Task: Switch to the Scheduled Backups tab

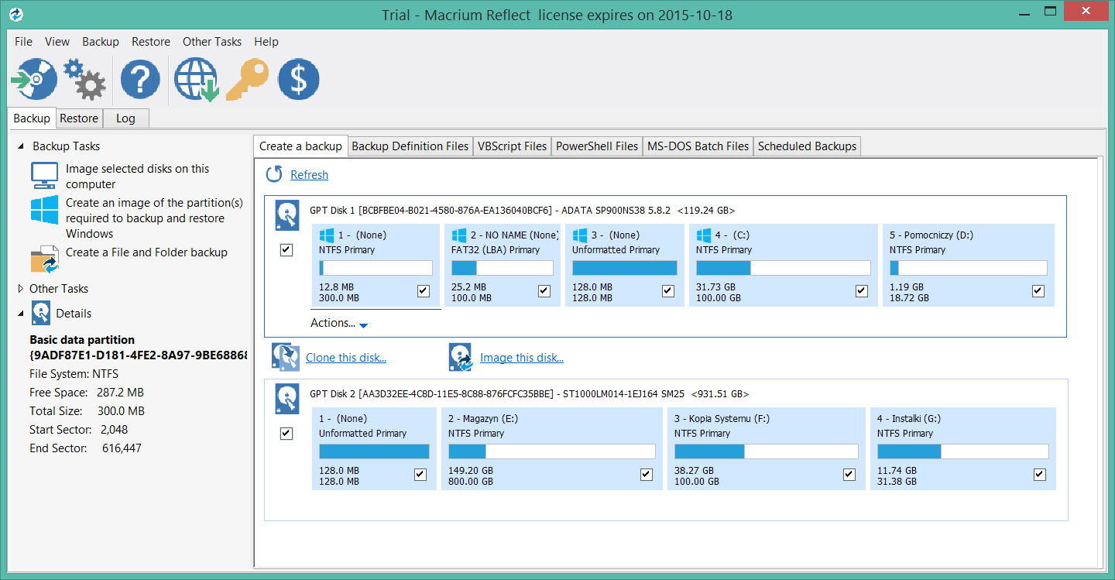Action: (x=807, y=146)
